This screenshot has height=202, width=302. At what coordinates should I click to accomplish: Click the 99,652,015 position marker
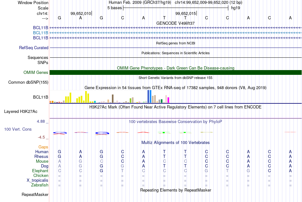(186, 13)
